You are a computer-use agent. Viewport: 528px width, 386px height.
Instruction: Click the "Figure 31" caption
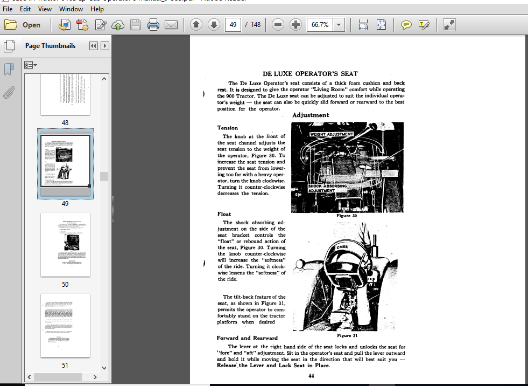coord(347,335)
